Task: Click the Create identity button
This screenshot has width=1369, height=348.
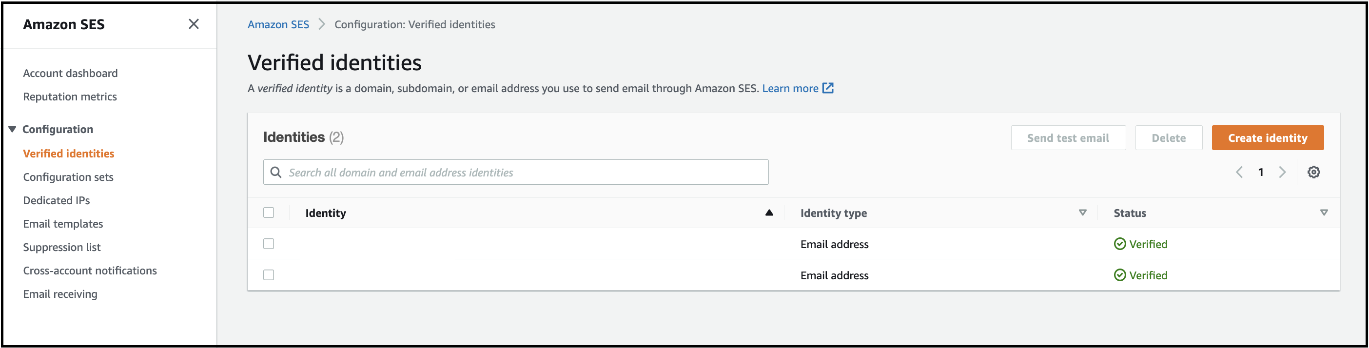Action: pyautogui.click(x=1267, y=138)
